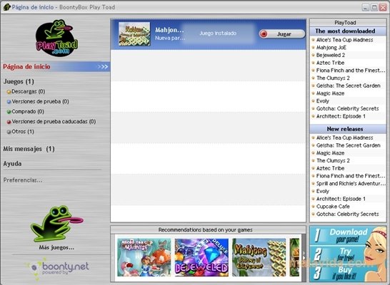This screenshot has width=390, height=285.
Task: Click the frog mascot above Más juegos
Action: (x=56, y=224)
